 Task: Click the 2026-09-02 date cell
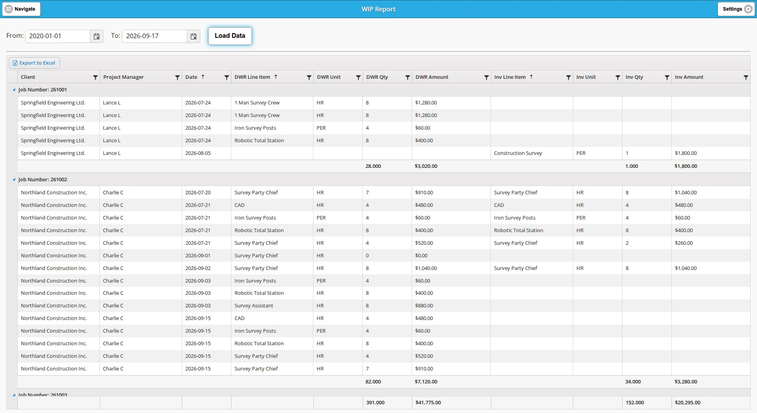click(207, 268)
